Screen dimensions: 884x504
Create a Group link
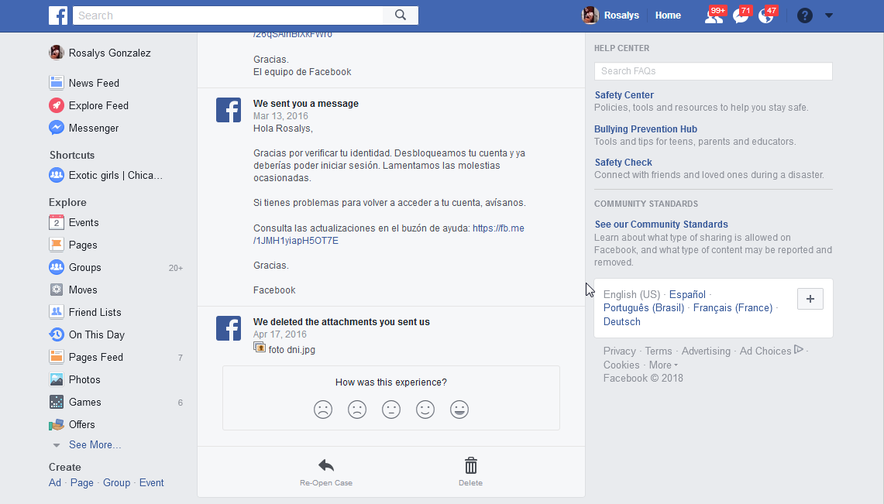pos(117,482)
